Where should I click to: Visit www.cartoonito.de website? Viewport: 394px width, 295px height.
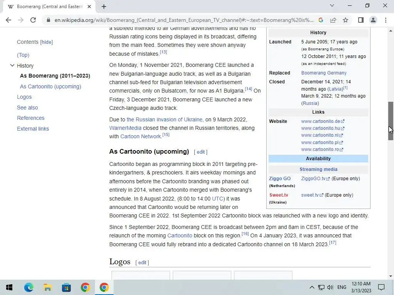click(323, 121)
